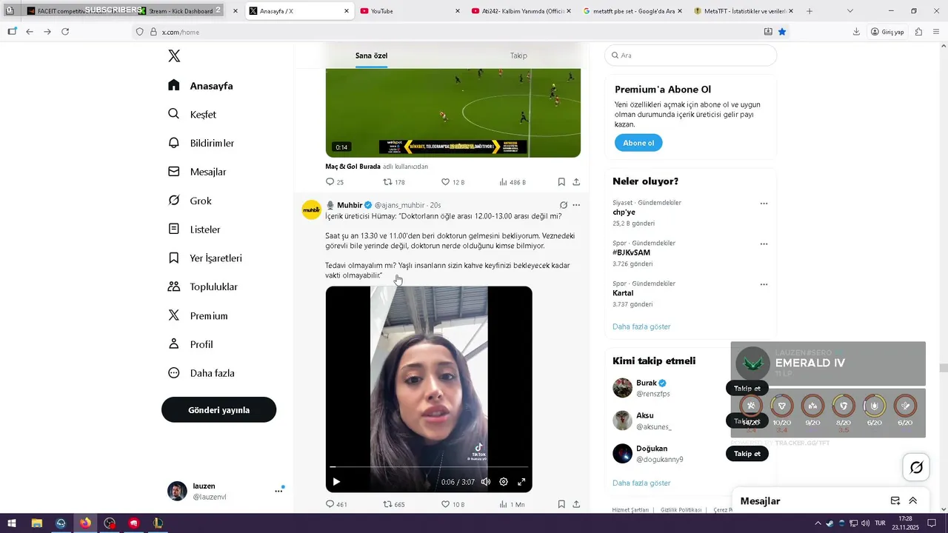The width and height of the screenshot is (948, 533).
Task: Click Gönderi yayınla button
Action: (218, 410)
